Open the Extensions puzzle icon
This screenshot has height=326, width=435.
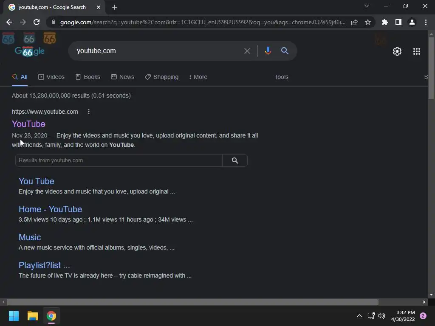384,22
